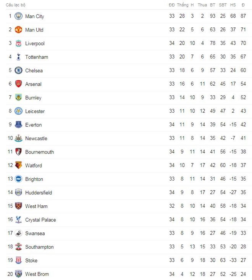Open the Bournemouth team link

coord(40,152)
